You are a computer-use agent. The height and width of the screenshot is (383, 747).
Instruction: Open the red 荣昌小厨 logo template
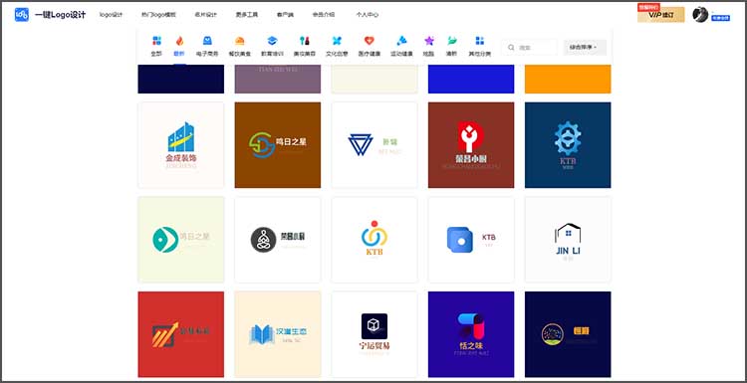(471, 145)
